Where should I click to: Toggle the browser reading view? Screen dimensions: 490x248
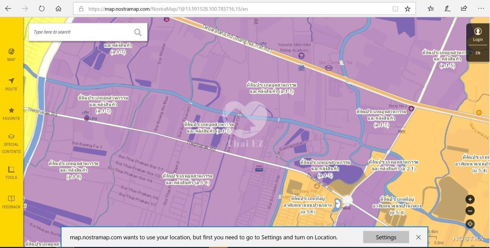[x=395, y=9]
